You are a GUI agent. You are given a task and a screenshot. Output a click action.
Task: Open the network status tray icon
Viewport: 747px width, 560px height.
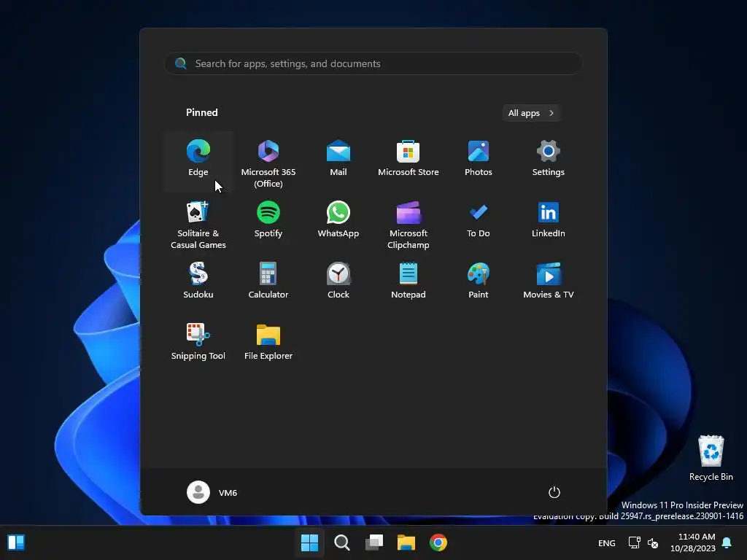634,542
